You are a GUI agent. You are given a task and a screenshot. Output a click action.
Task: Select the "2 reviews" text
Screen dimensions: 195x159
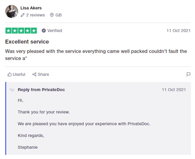point(36,15)
